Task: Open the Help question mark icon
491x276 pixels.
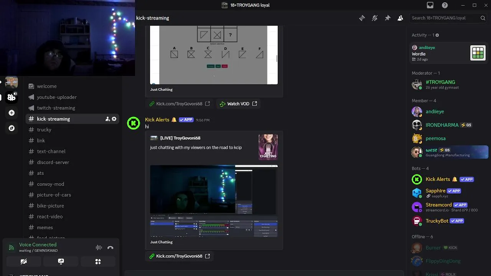Action: 445,5
